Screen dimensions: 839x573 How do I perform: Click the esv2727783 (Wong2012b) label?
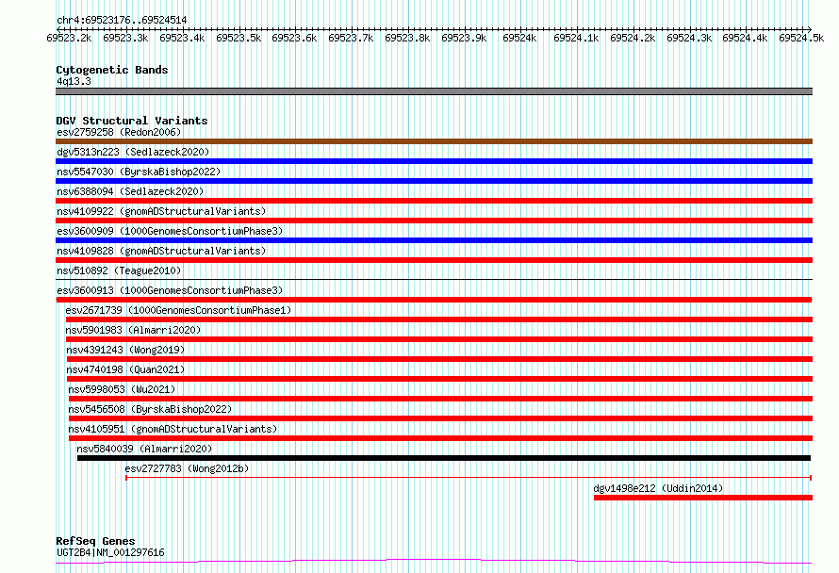[187, 468]
